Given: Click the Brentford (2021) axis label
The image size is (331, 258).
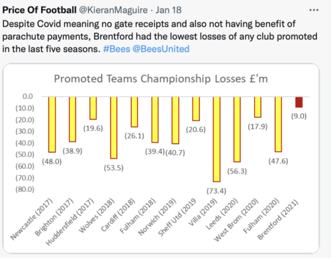Looking at the screenshot, I should (278, 220).
